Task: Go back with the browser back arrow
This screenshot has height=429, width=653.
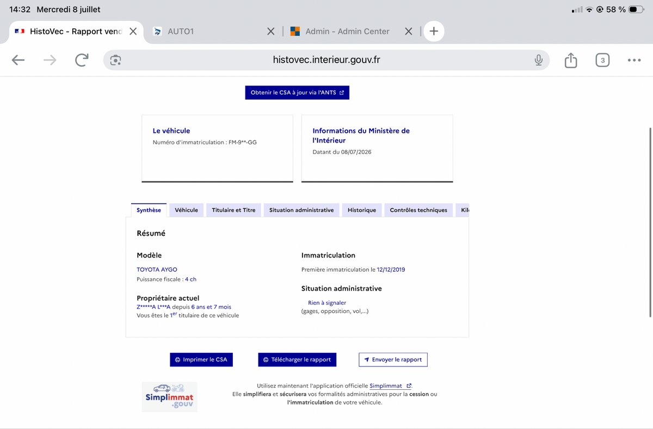Action: (x=18, y=60)
